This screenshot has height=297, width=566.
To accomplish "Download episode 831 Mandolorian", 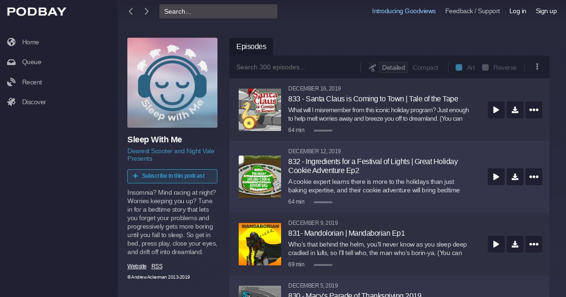I will 515,244.
